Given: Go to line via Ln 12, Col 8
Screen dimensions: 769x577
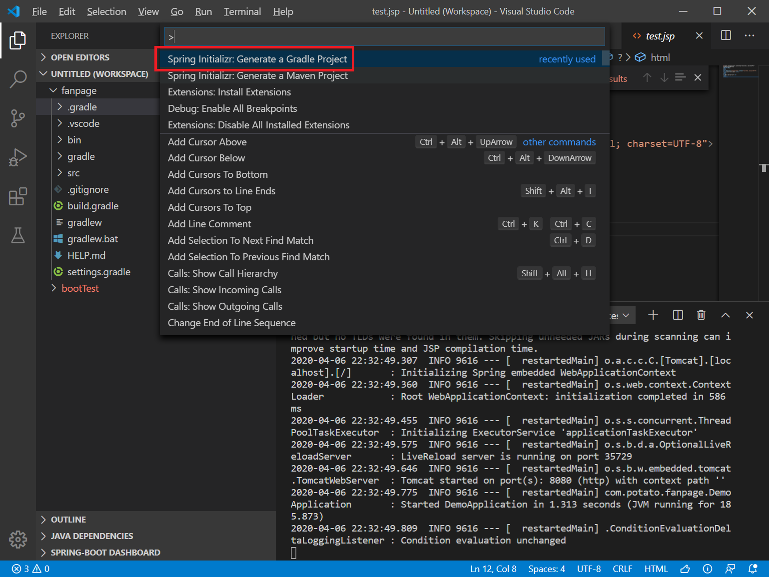Looking at the screenshot, I should tap(494, 569).
